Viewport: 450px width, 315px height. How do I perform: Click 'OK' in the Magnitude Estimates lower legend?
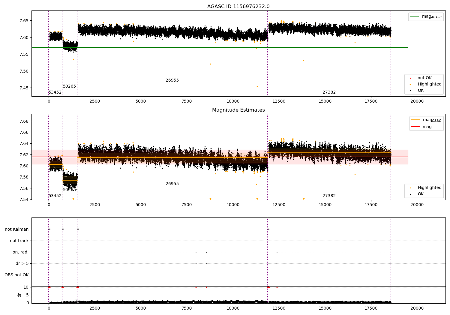(x=421, y=194)
